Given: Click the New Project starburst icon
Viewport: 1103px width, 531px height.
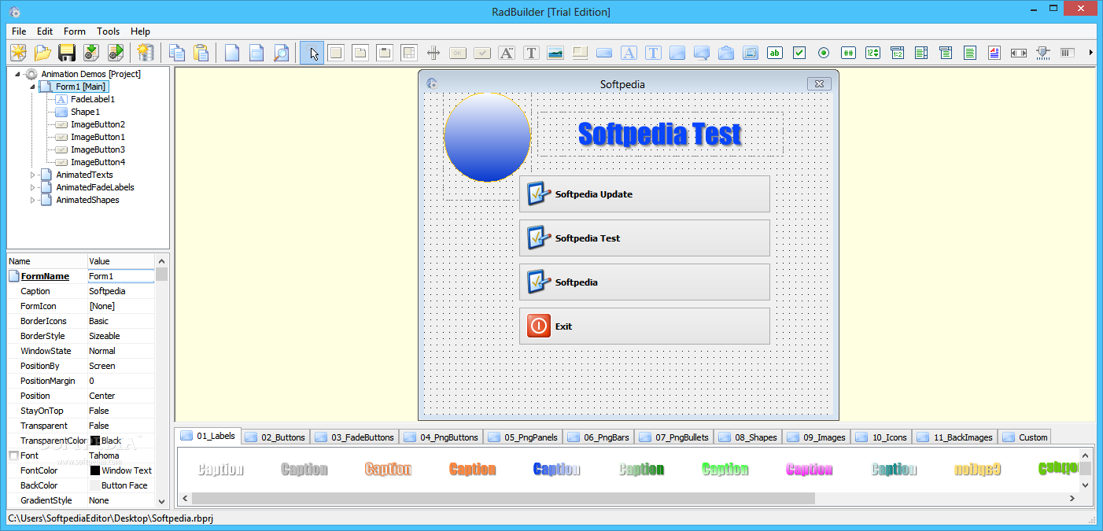Looking at the screenshot, I should coord(18,53).
